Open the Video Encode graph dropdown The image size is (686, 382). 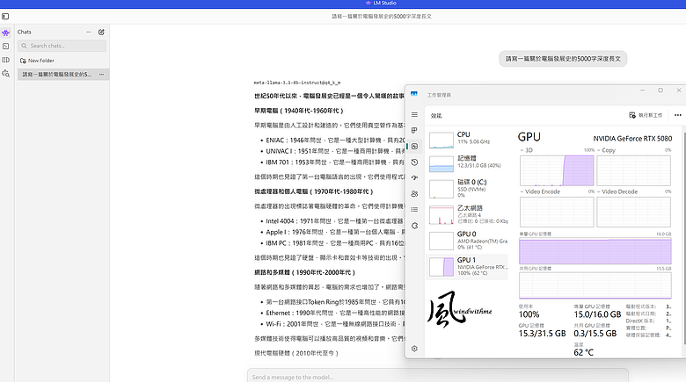522,191
